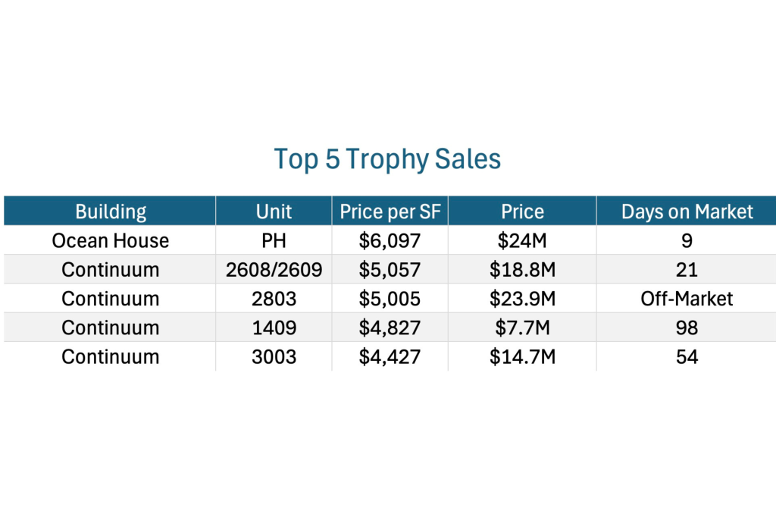Click the 2608/2609 unit cell
This screenshot has height=517, width=776.
click(x=274, y=270)
